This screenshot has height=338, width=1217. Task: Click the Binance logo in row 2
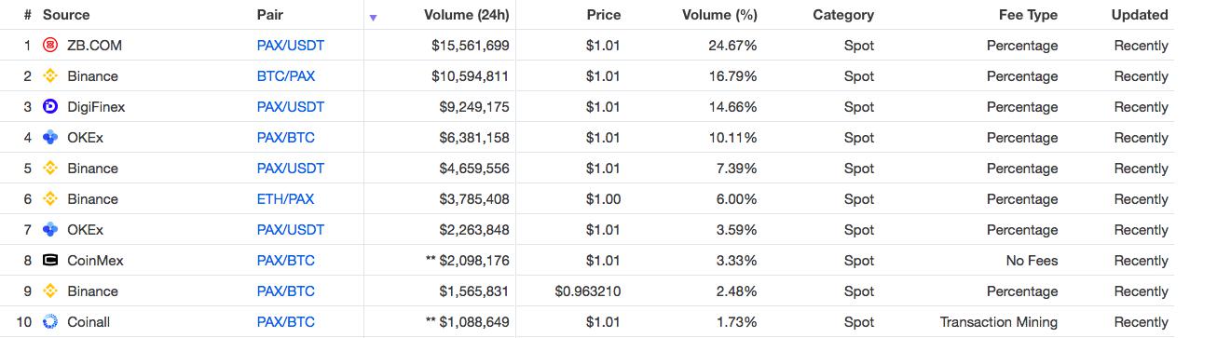tap(50, 76)
